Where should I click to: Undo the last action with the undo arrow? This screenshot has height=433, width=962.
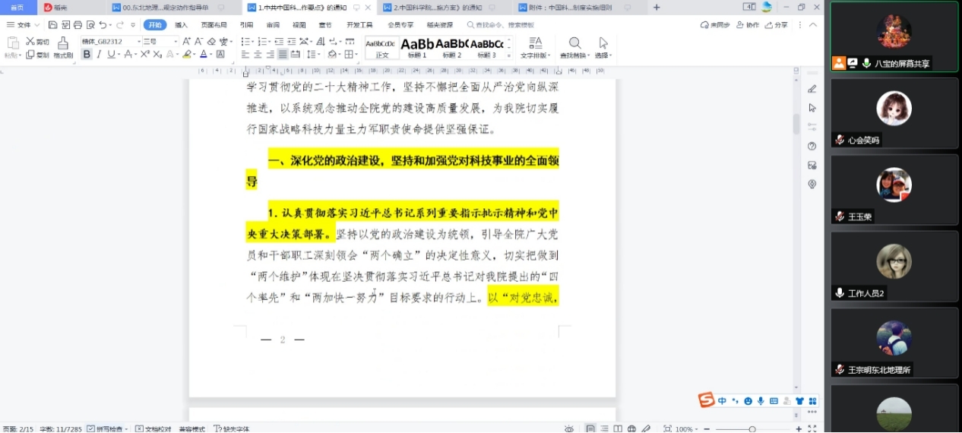[x=103, y=25]
